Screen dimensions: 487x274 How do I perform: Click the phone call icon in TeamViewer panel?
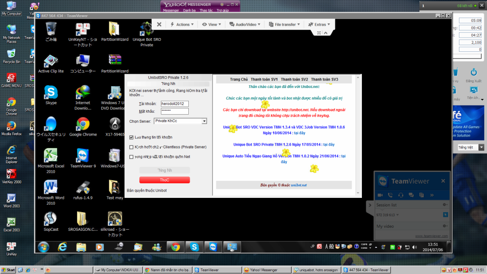(390, 195)
